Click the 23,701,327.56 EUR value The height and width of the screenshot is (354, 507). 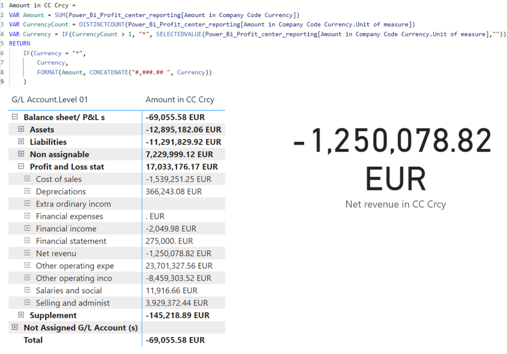pyautogui.click(x=179, y=266)
